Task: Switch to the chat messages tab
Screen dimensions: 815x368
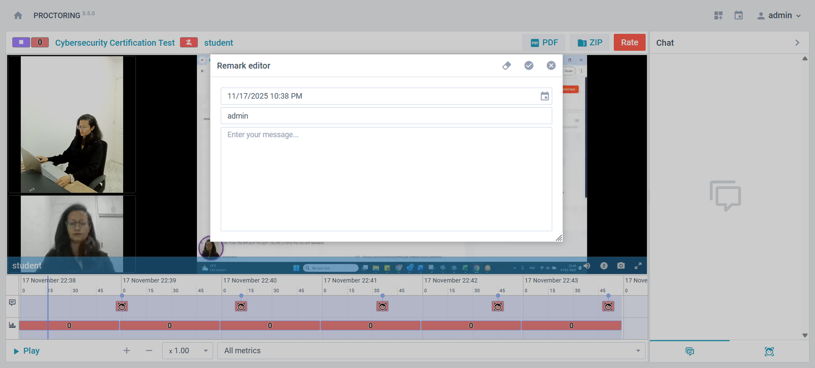Action: (690, 351)
